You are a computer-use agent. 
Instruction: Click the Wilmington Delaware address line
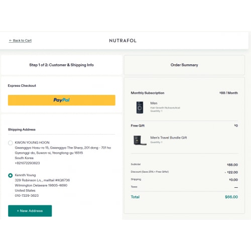coord(41,185)
